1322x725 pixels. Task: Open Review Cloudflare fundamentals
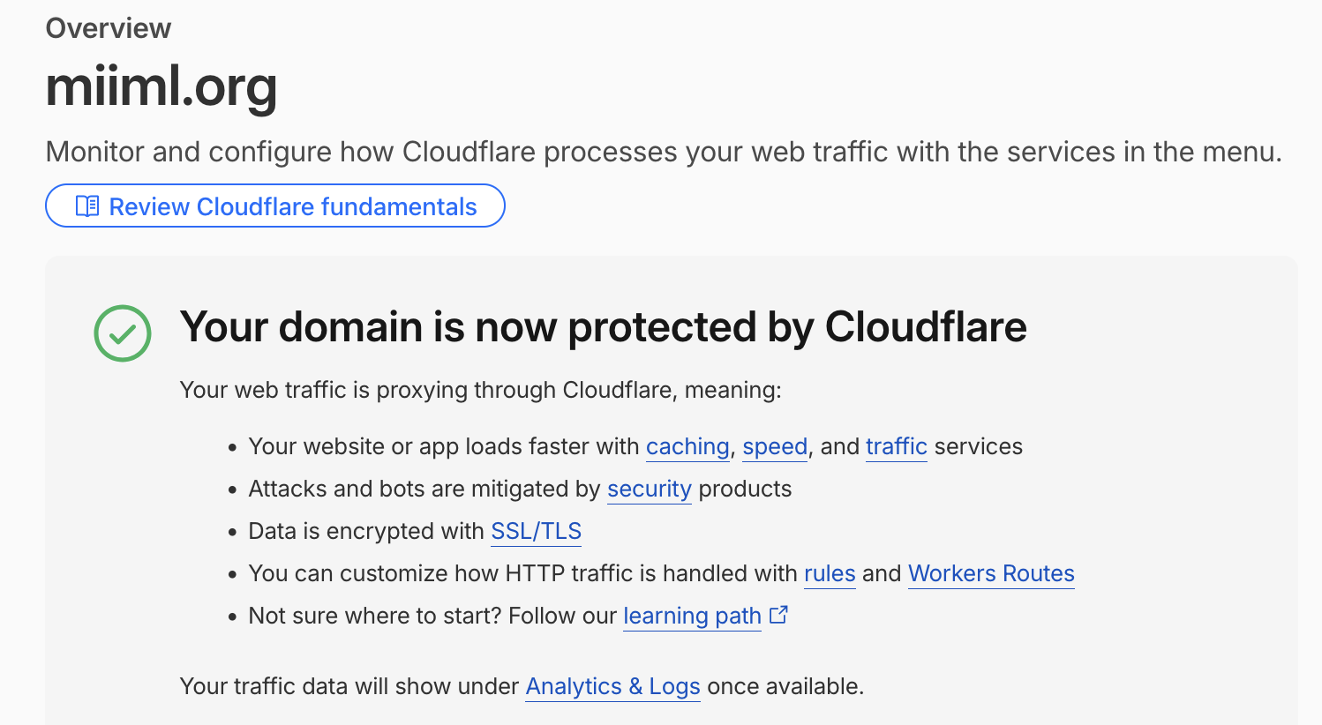[x=275, y=206]
